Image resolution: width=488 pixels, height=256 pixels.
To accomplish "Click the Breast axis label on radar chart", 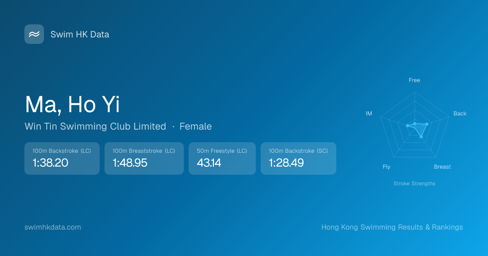I will (x=442, y=167).
